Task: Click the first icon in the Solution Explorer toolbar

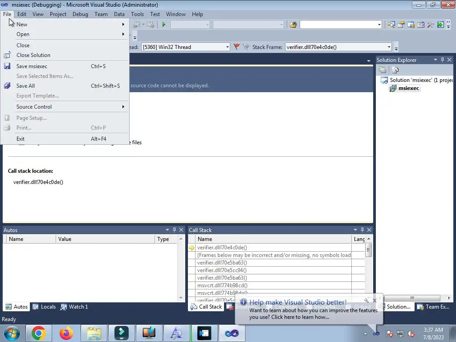Action: [x=383, y=70]
